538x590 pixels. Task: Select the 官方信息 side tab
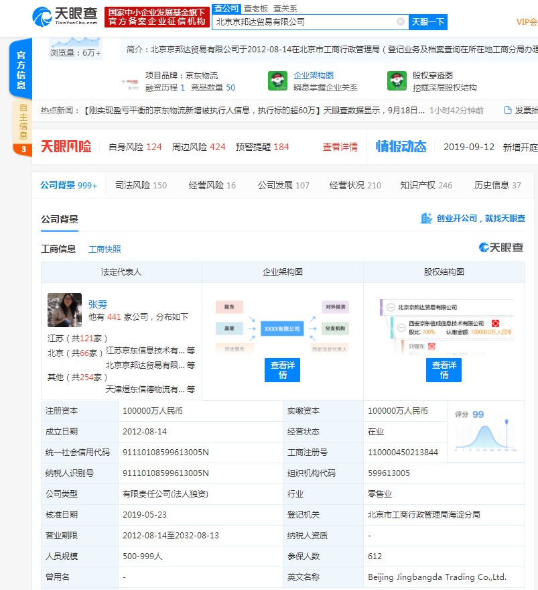tap(21, 70)
